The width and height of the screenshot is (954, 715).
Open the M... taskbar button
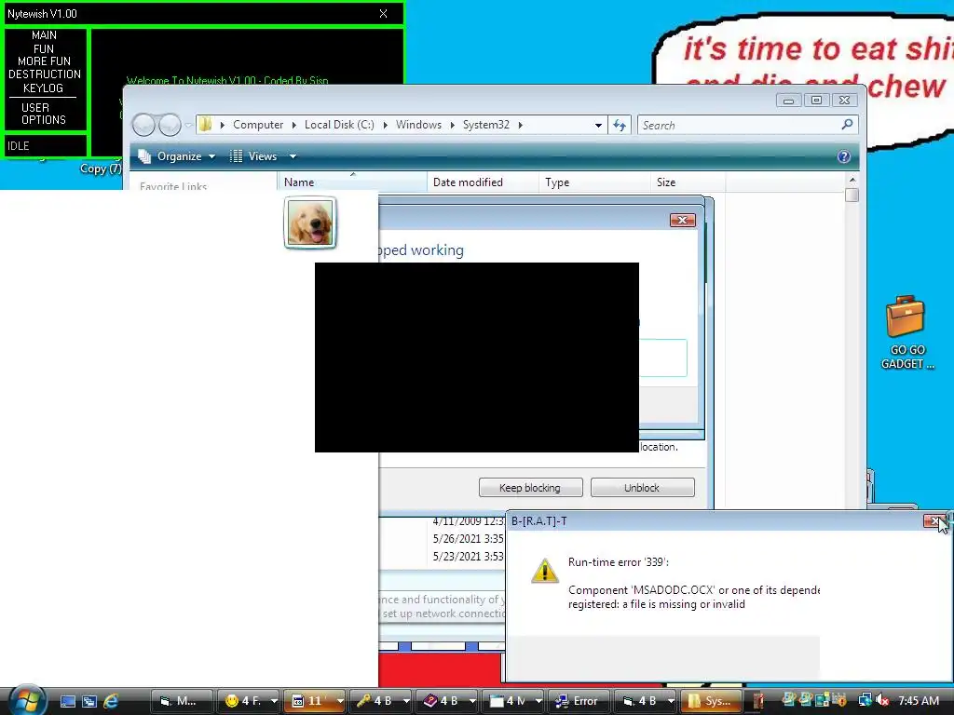click(181, 701)
